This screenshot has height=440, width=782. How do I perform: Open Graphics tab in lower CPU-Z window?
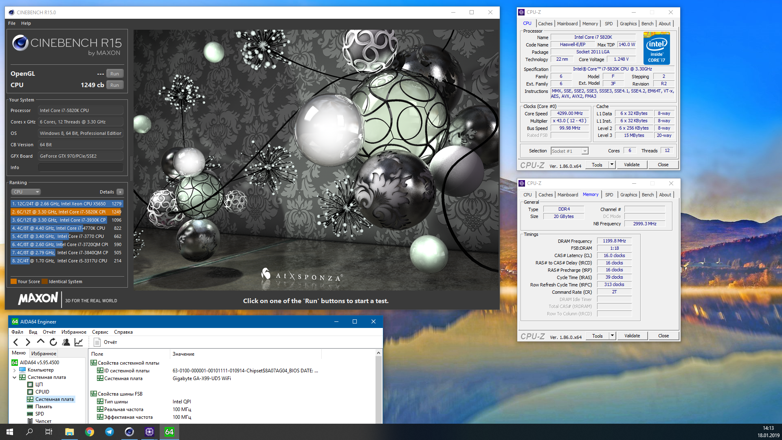tap(629, 195)
